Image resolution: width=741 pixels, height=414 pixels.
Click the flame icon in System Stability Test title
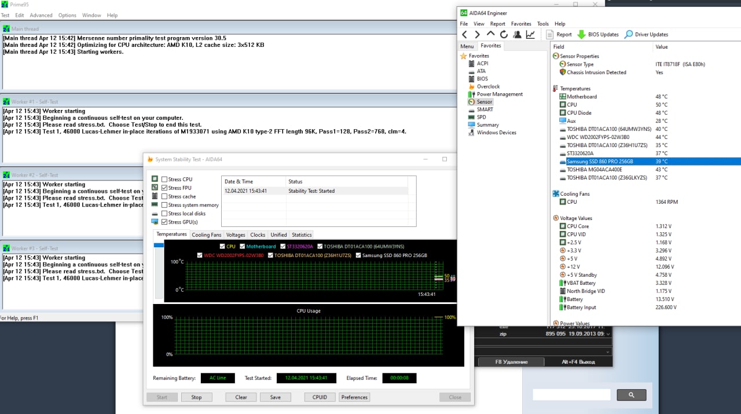pos(151,159)
